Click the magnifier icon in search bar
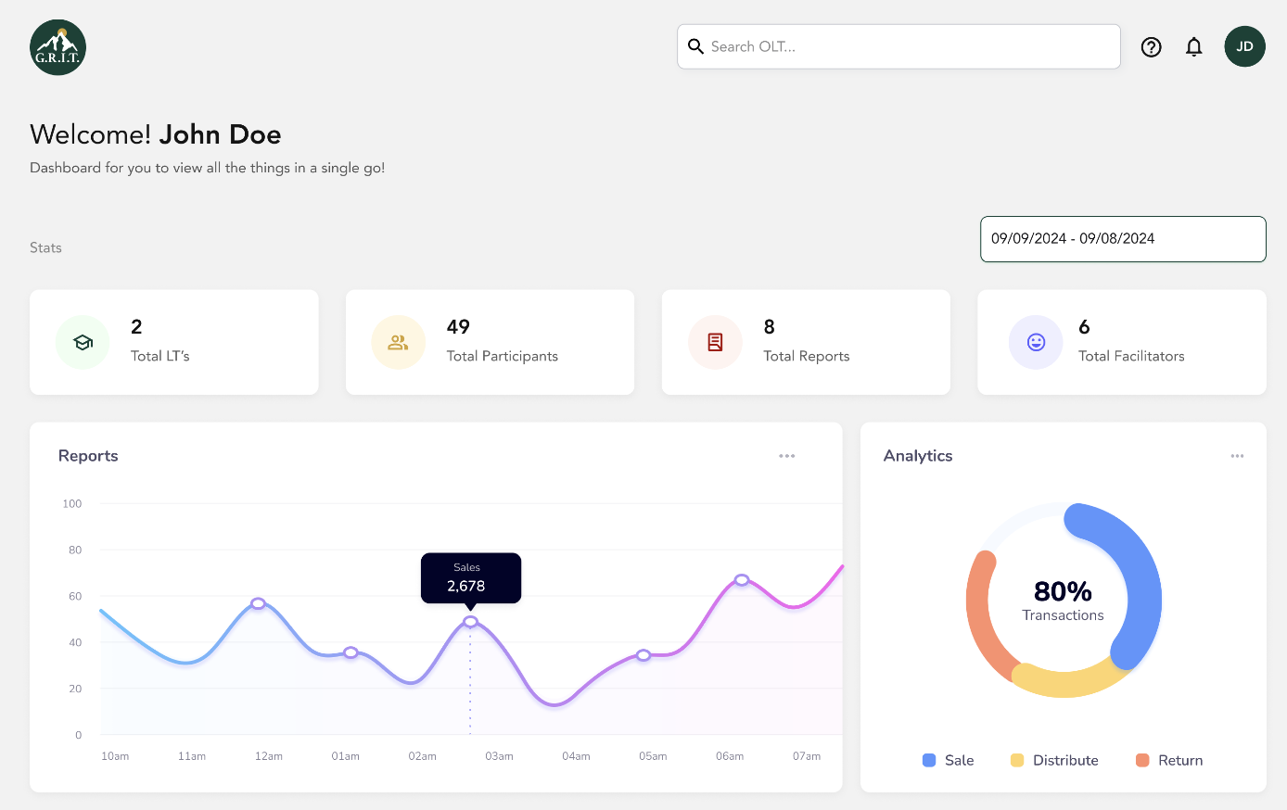 point(695,46)
